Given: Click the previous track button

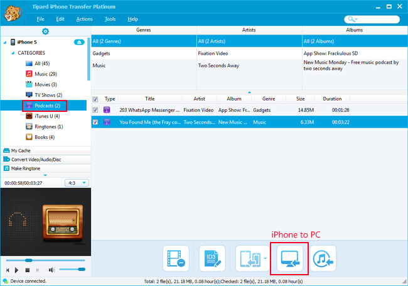Looking at the screenshot, I should (x=8, y=270).
